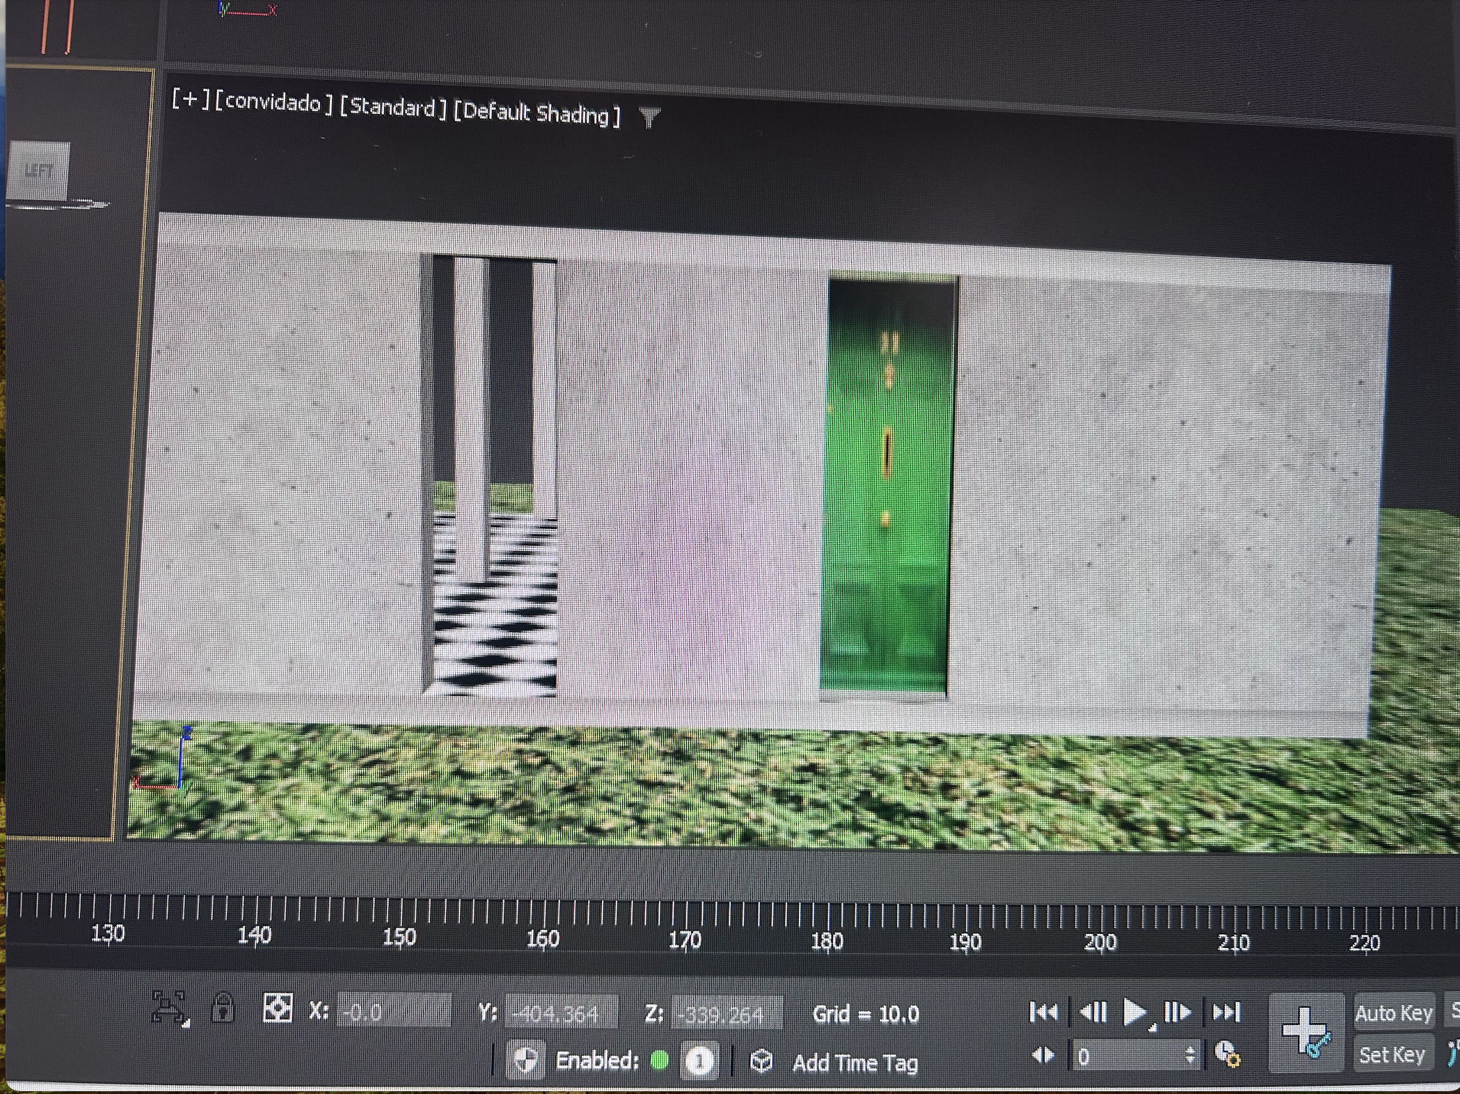Open the [+] viewport general menu
Image resolution: width=1460 pixels, height=1094 pixels.
point(190,100)
